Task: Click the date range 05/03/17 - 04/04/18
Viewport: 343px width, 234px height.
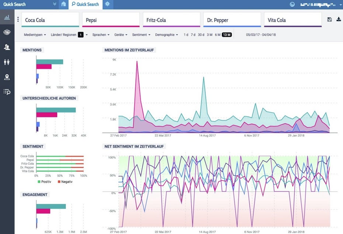Action: point(261,35)
